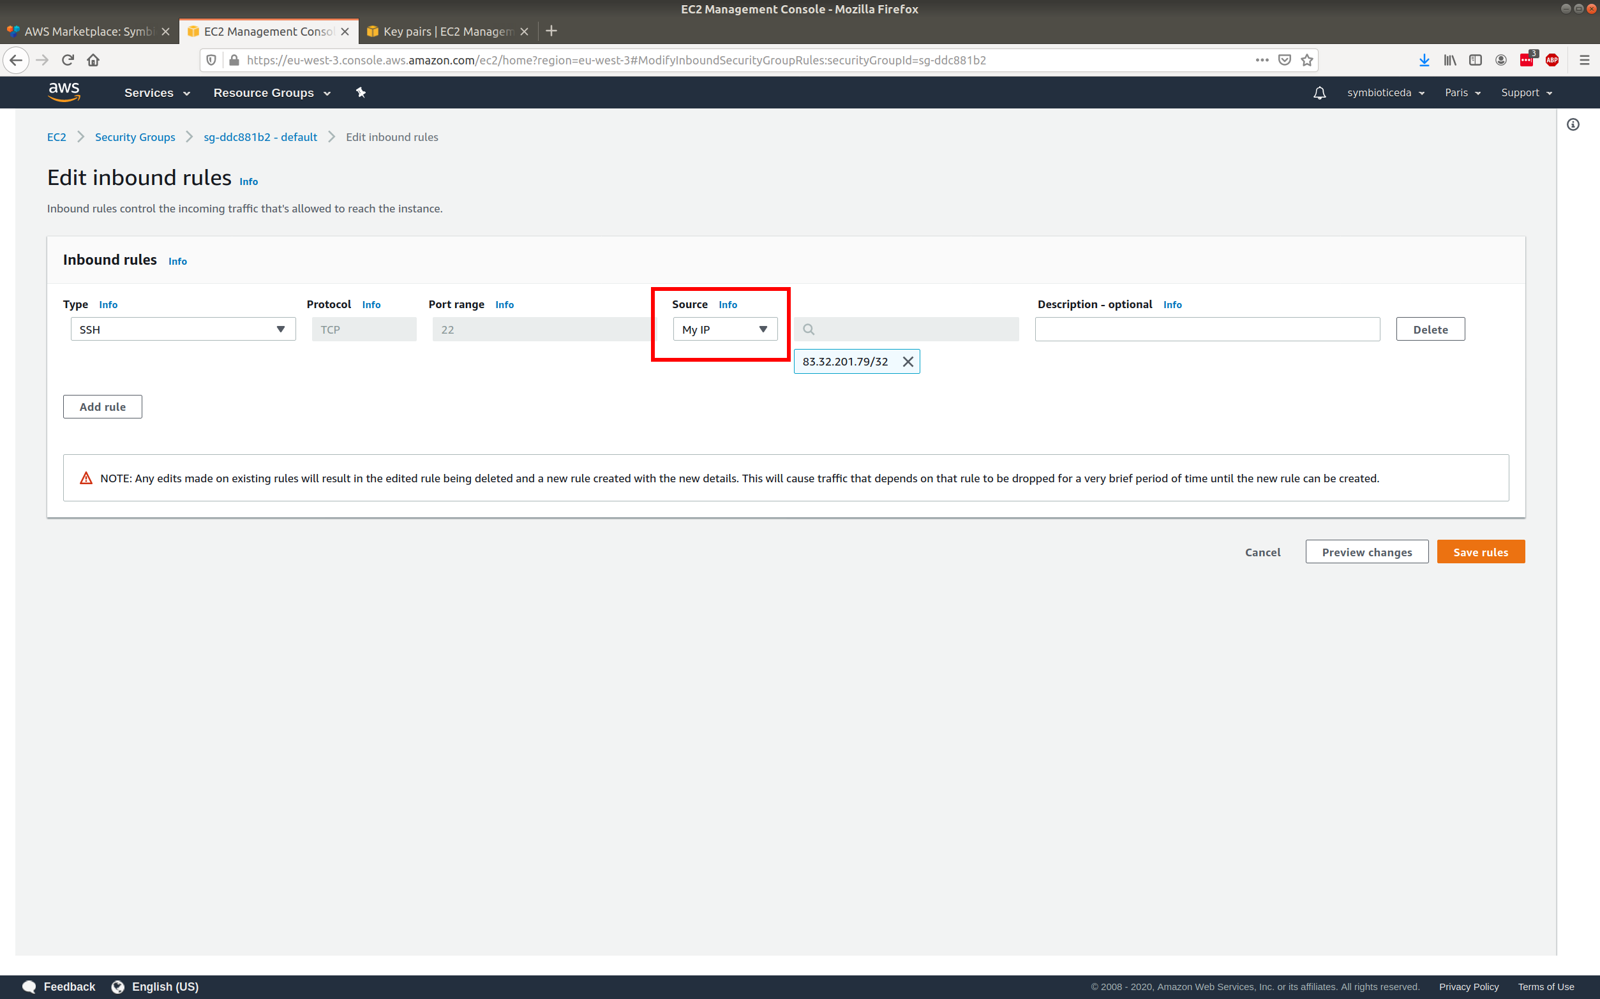Click the Description text field
This screenshot has width=1600, height=999.
coord(1207,329)
